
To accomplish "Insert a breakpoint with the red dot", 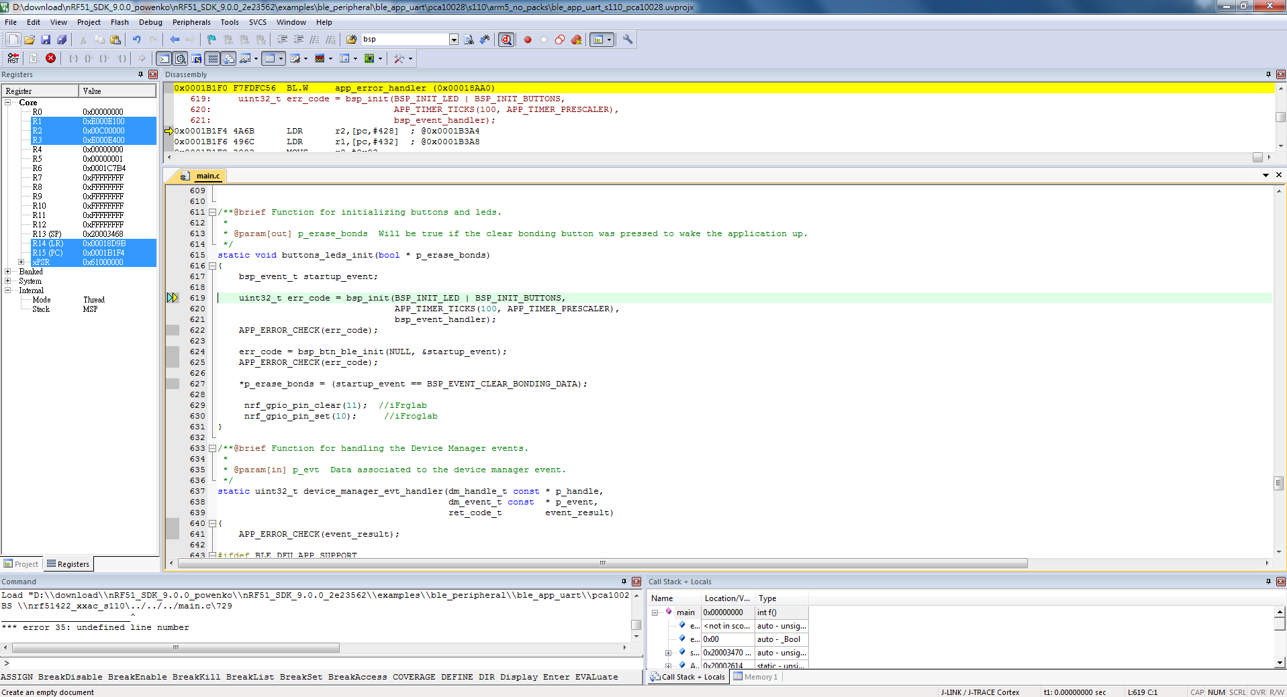I will [x=528, y=40].
